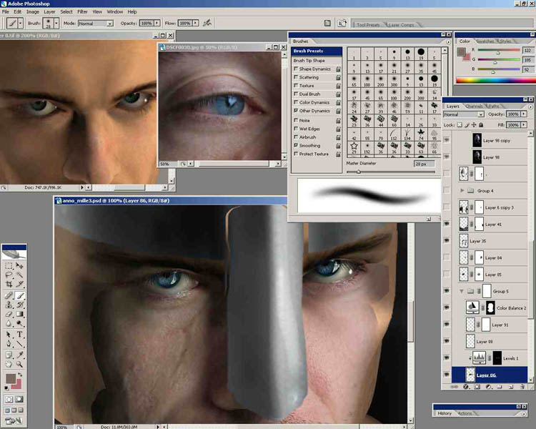Click Brush Presets in the Brushes panel
Image resolution: width=536 pixels, height=429 pixels.
pyautogui.click(x=309, y=51)
